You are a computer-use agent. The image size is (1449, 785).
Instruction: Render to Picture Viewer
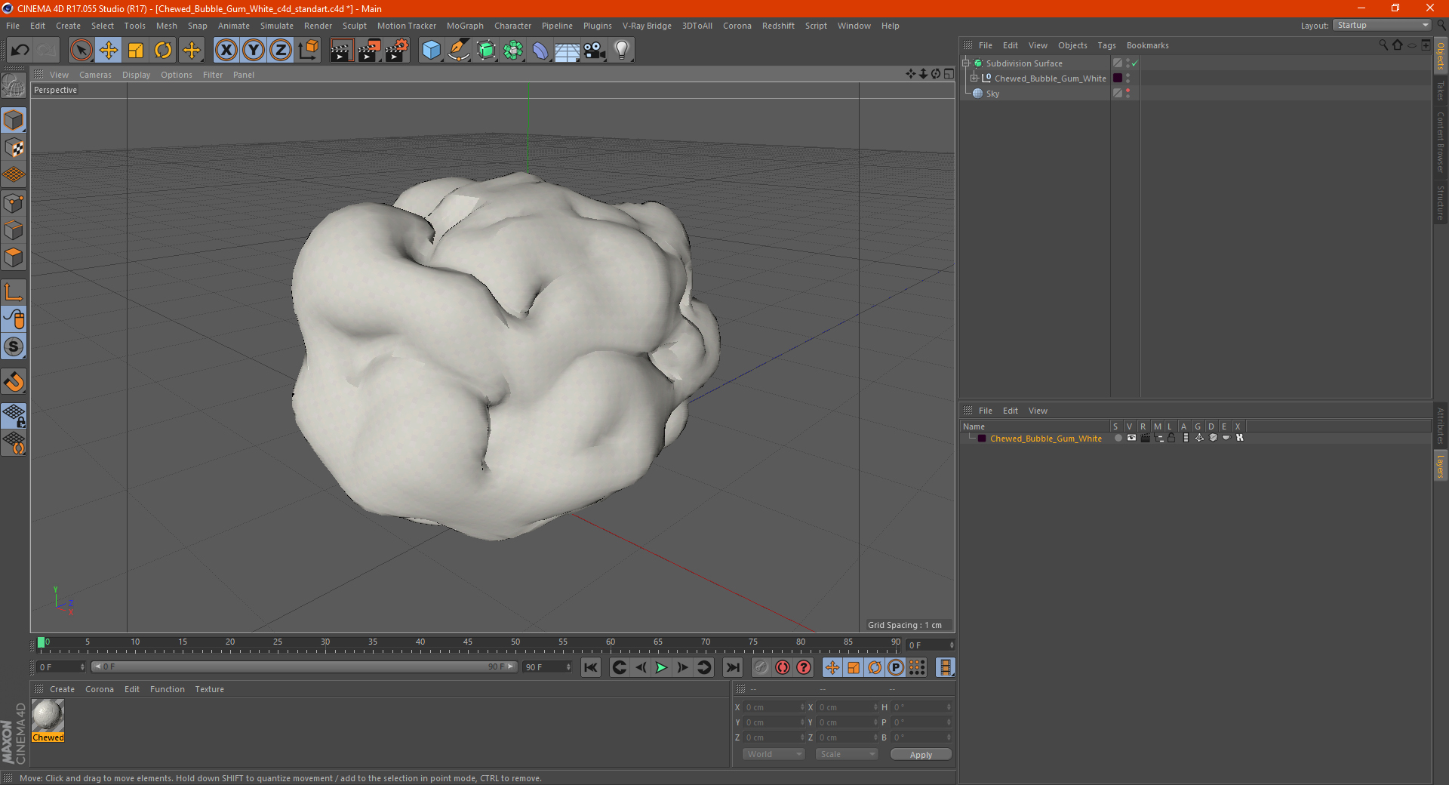(x=369, y=51)
